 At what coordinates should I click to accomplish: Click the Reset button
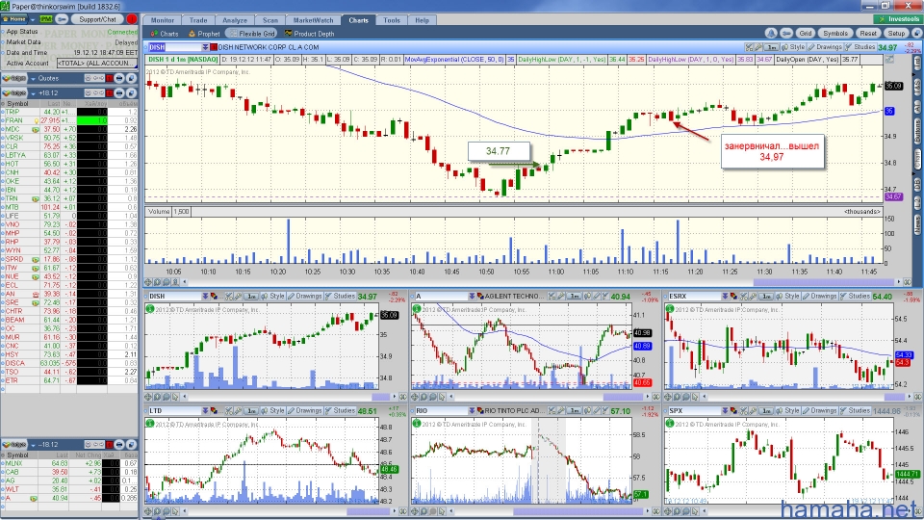(867, 34)
